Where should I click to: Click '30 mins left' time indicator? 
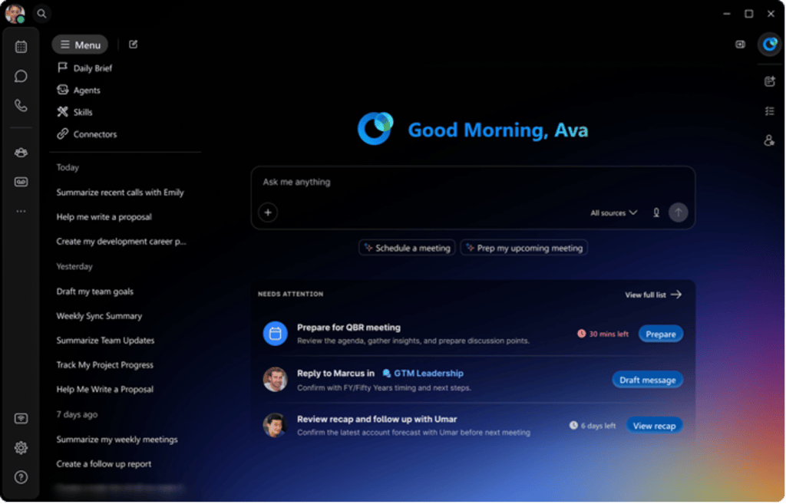[x=603, y=334]
